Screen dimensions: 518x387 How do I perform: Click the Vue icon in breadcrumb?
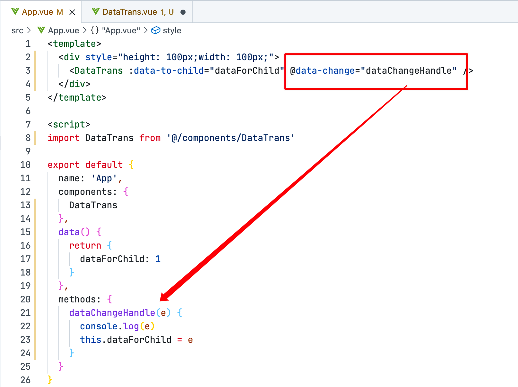click(x=41, y=30)
